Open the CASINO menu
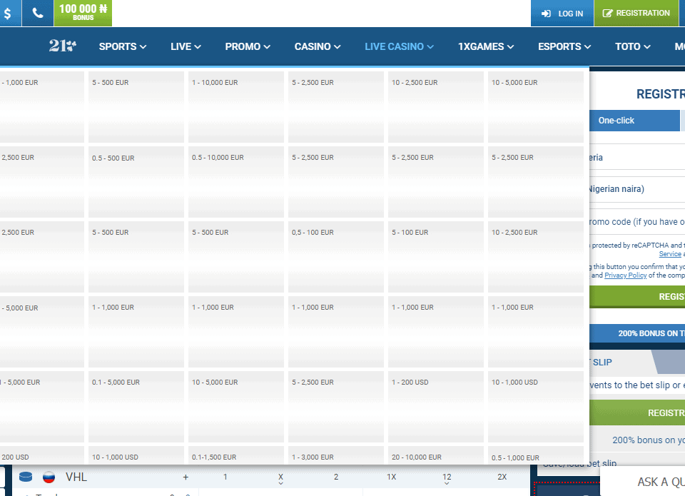The image size is (685, 496). 318,46
